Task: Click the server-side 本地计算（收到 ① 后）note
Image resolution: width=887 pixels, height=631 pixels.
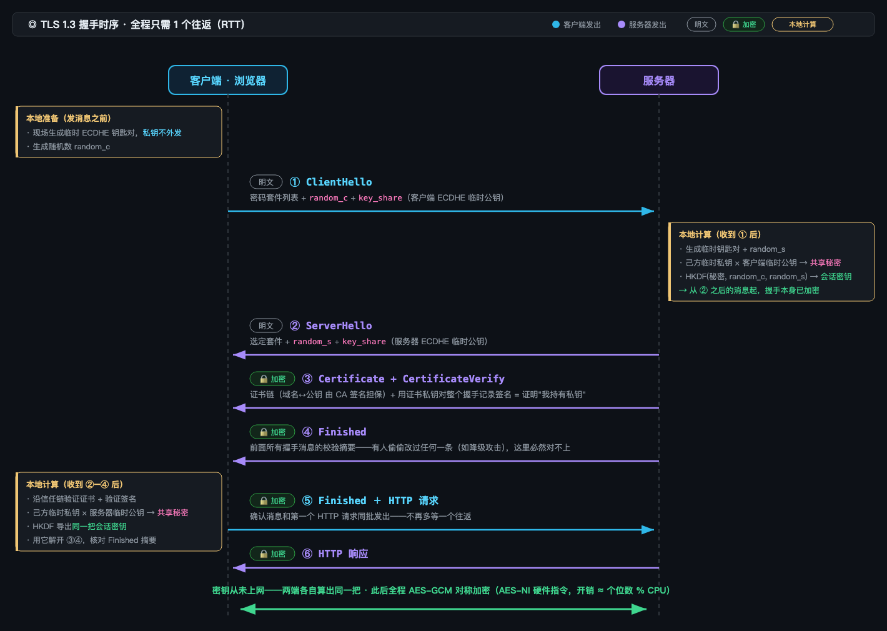Action: (x=771, y=262)
